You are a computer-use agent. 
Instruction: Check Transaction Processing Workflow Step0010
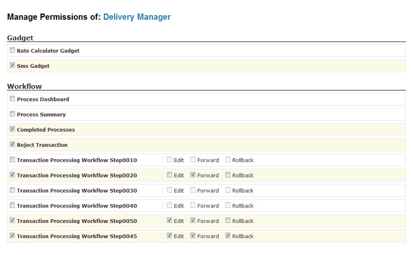tap(12, 160)
